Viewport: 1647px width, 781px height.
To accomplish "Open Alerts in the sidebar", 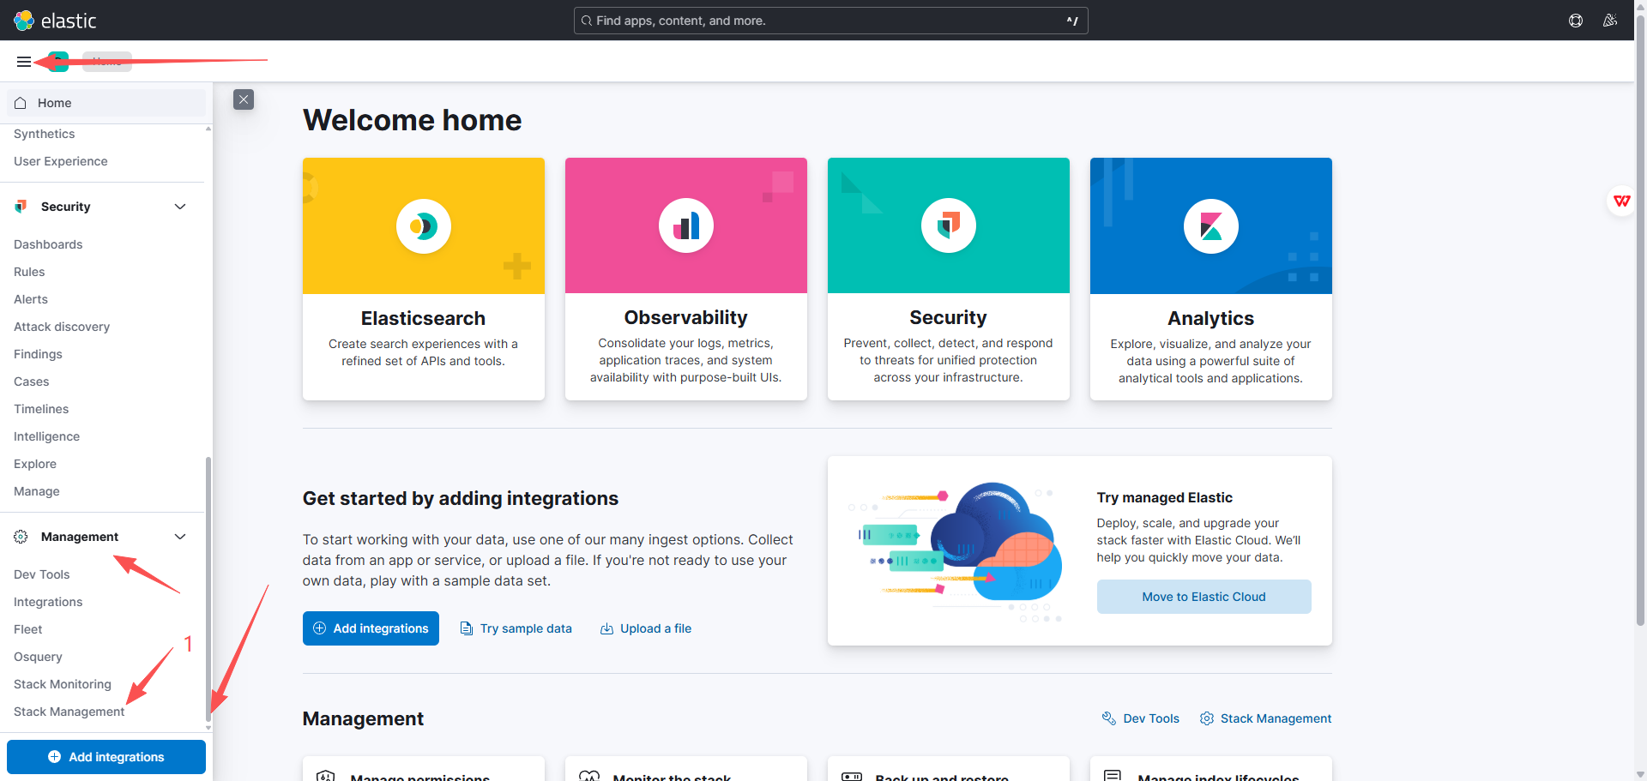I will coord(31,299).
